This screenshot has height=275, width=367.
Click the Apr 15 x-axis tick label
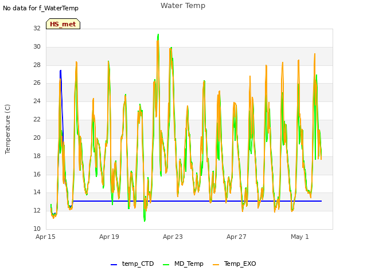tap(45, 237)
